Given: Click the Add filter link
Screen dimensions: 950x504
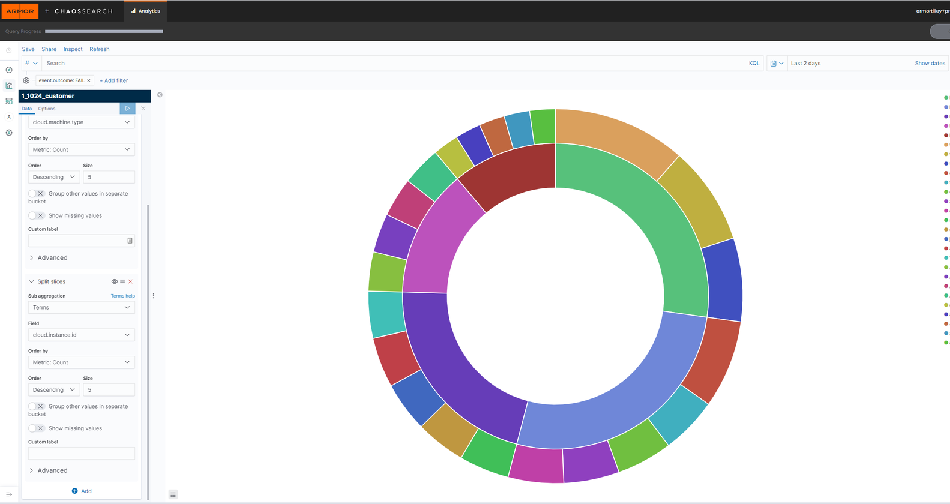Looking at the screenshot, I should pyautogui.click(x=113, y=80).
